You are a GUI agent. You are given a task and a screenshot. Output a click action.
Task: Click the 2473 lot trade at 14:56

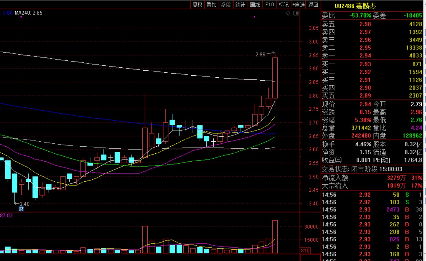coord(393,209)
